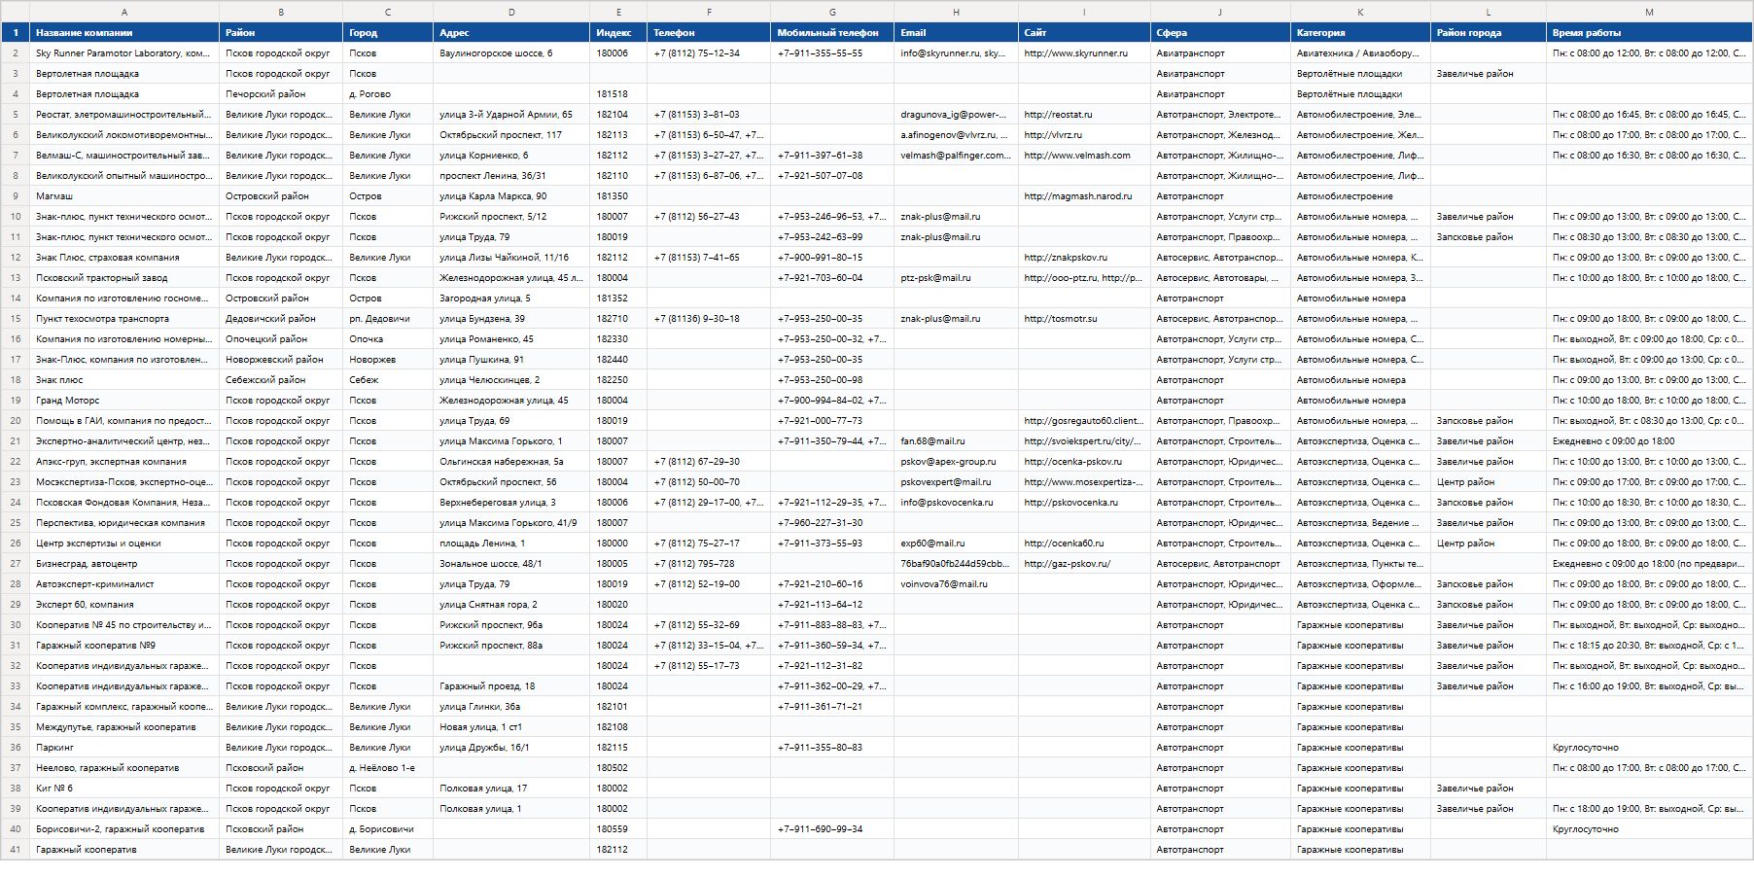Open the http://tosmotr.su link
The width and height of the screenshot is (1754, 877).
coord(1061,319)
